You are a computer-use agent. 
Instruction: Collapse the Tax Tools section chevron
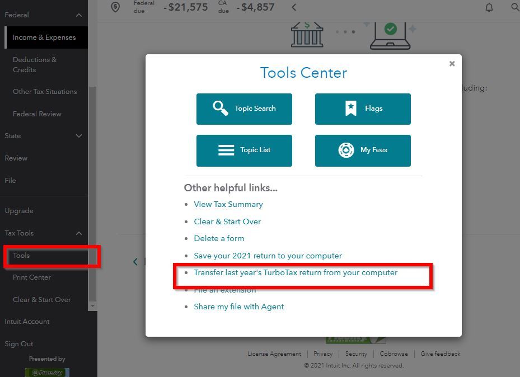79,233
